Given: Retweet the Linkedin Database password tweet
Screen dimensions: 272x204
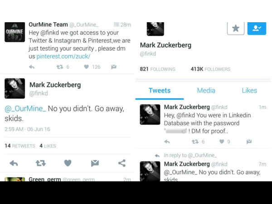Looking at the screenshot, I should click(195, 141).
